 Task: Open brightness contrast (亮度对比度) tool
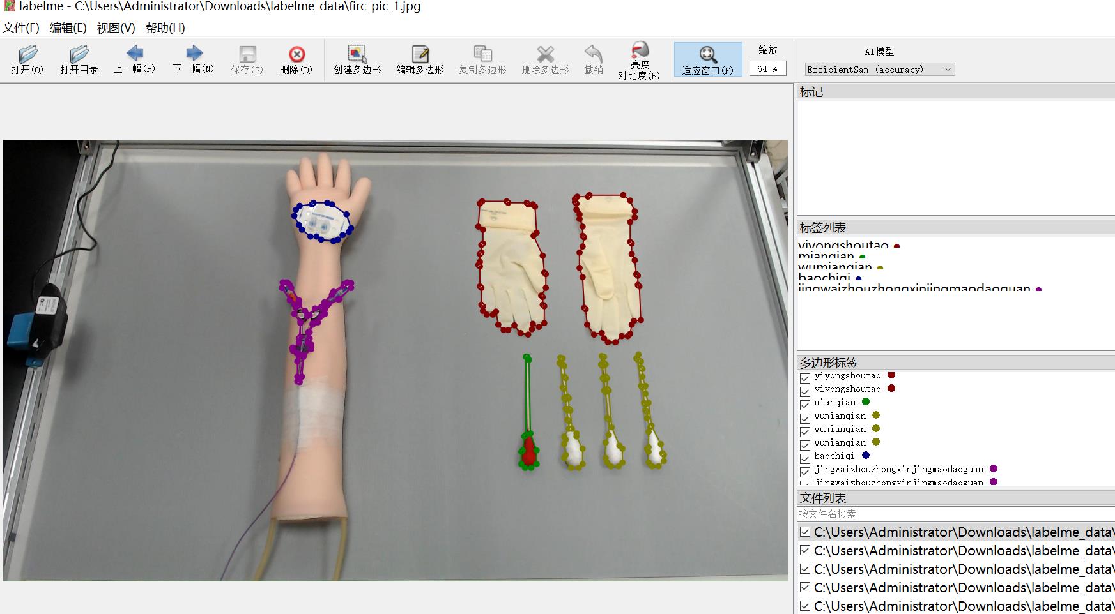click(639, 60)
